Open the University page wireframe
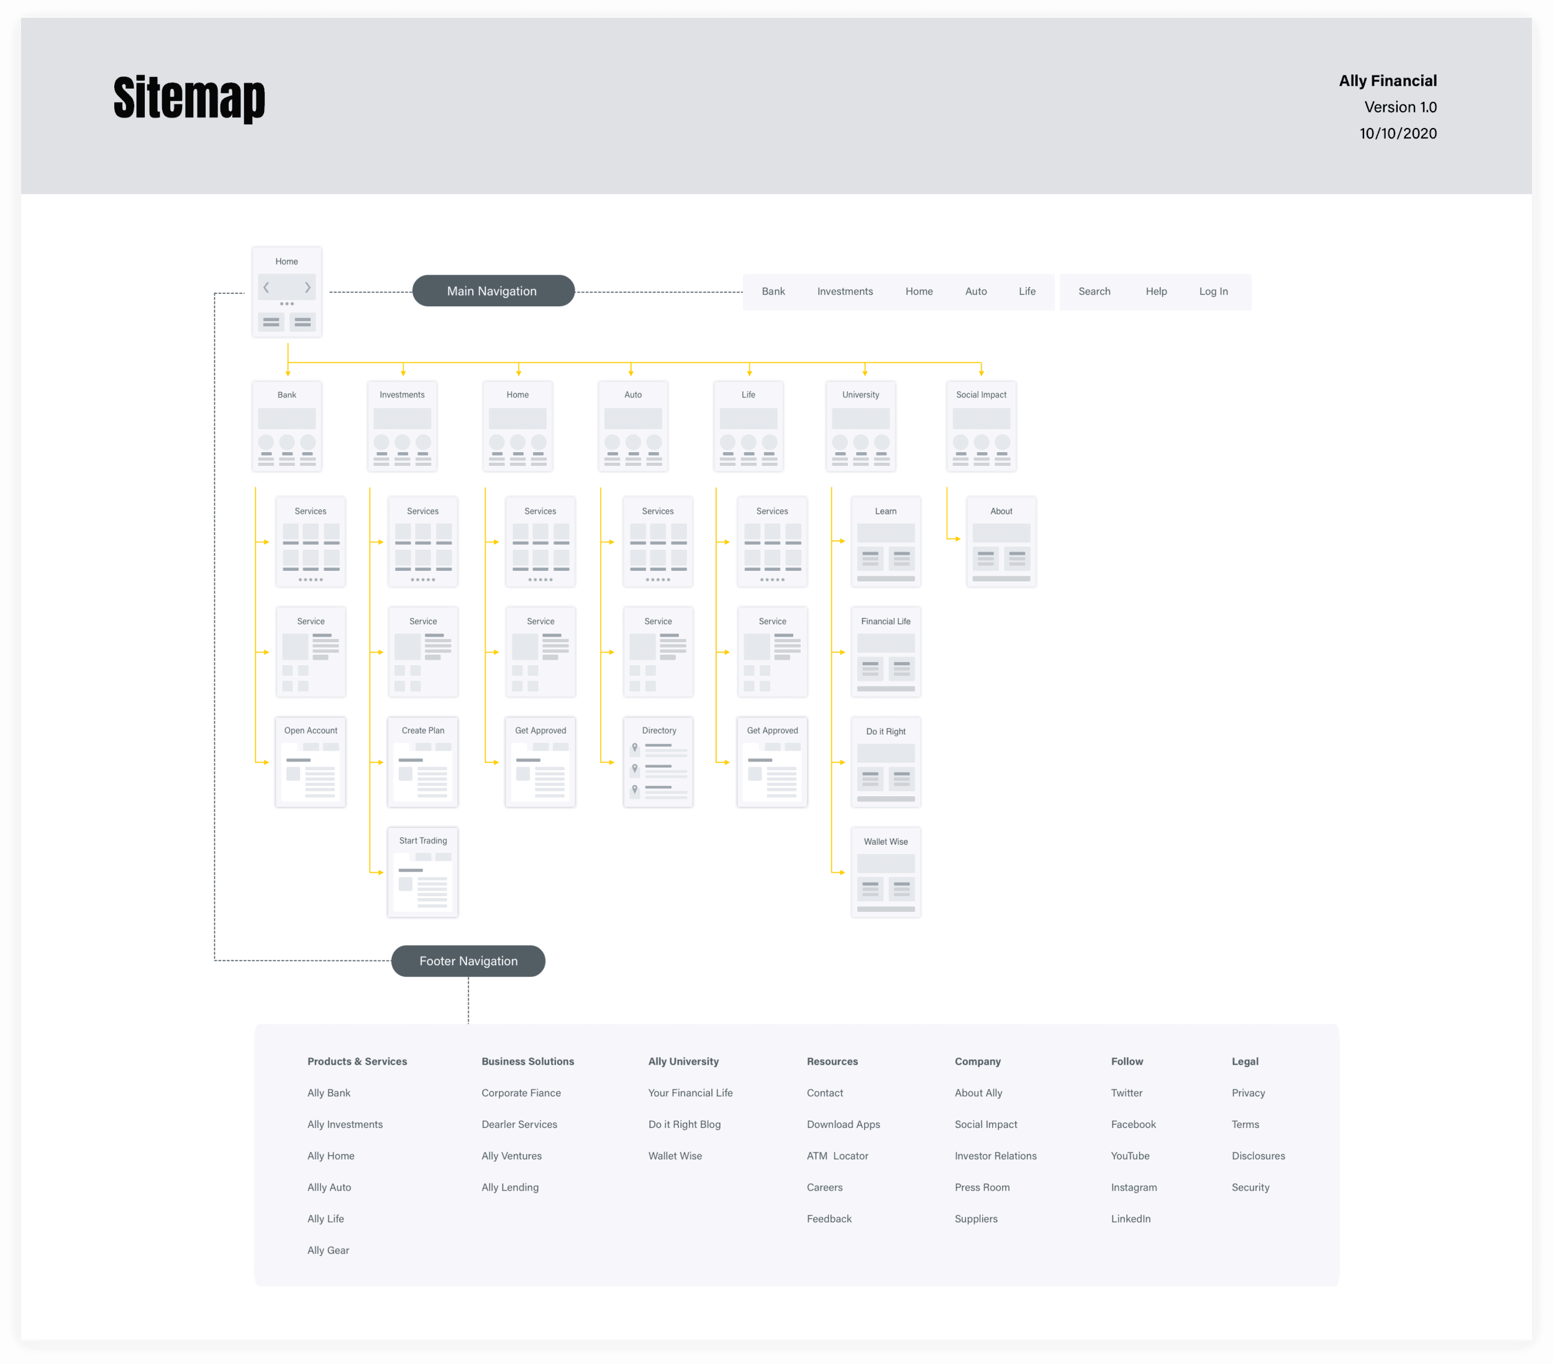 tap(861, 426)
